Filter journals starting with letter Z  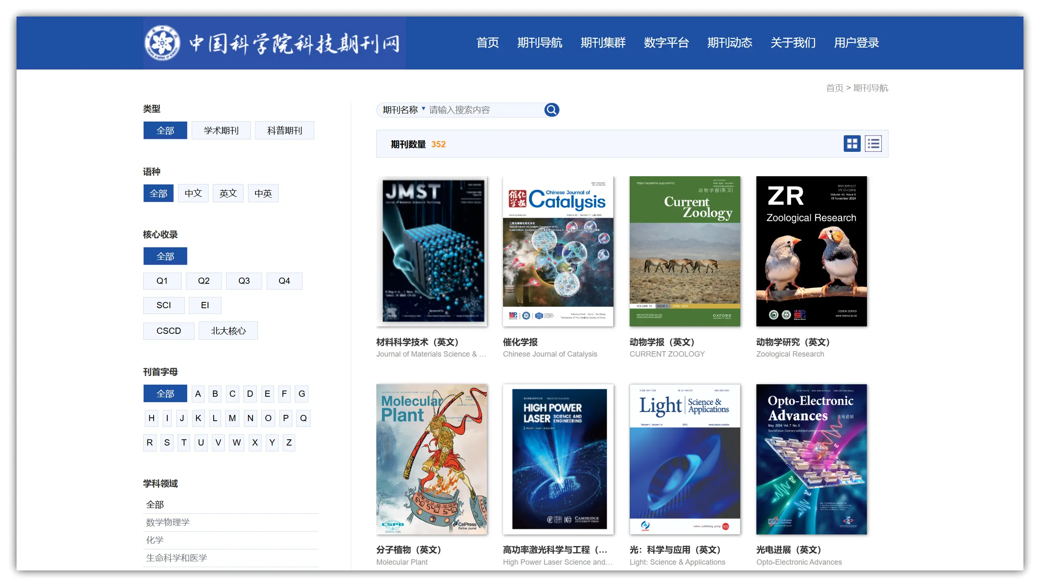point(289,443)
